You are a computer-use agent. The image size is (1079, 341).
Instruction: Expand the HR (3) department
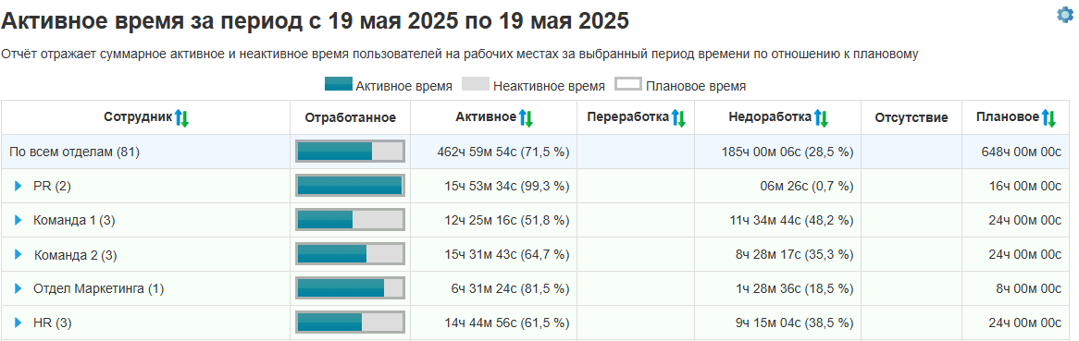tap(19, 322)
